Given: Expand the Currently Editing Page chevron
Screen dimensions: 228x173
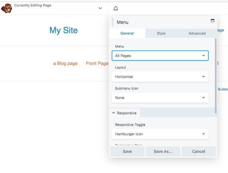Looking at the screenshot, I should (100, 8).
